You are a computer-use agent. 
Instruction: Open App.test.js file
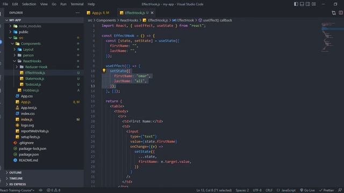(x=44, y=108)
